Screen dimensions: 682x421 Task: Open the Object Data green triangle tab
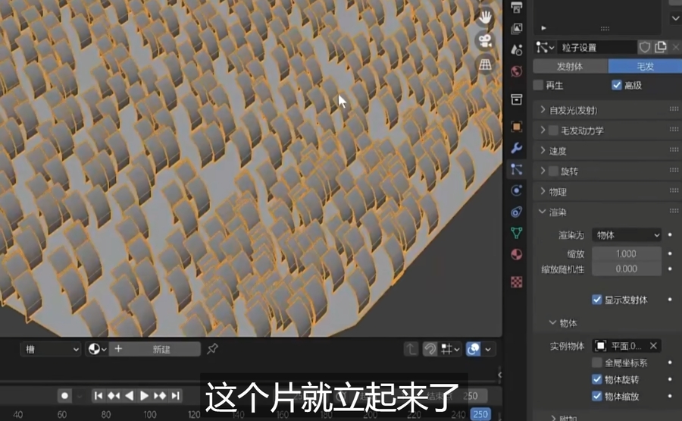click(517, 233)
